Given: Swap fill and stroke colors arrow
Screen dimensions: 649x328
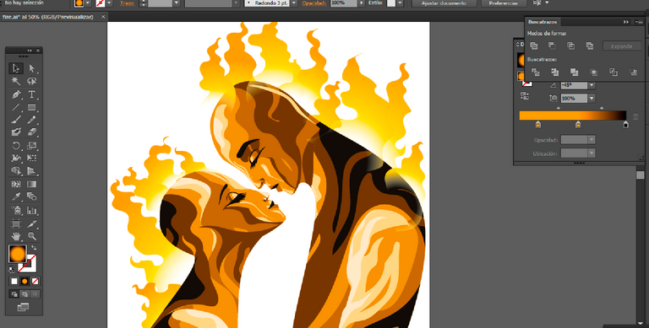Looking at the screenshot, I should click(x=34, y=248).
